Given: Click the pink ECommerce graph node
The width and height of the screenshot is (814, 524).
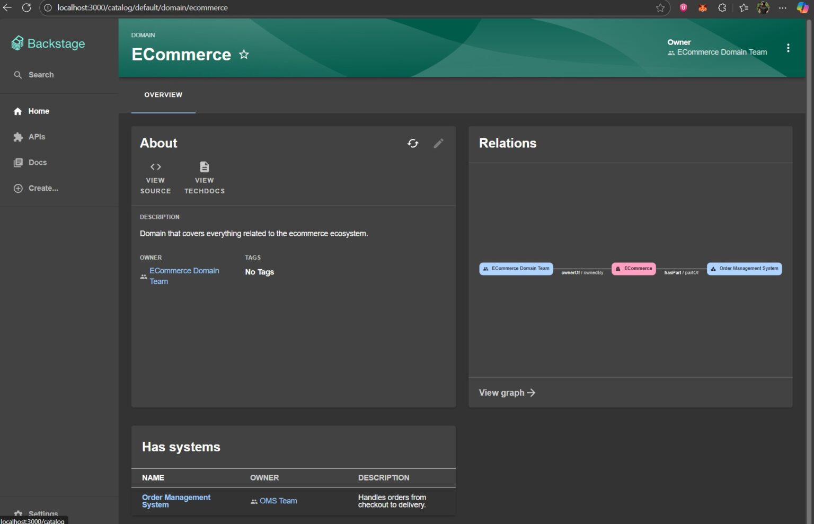Looking at the screenshot, I should tap(634, 269).
